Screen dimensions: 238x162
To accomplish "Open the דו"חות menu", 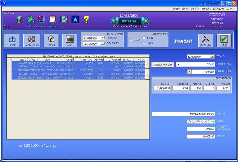I will click(195, 9).
